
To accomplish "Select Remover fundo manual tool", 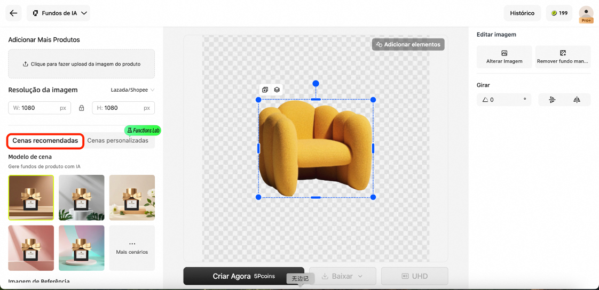I will click(563, 57).
